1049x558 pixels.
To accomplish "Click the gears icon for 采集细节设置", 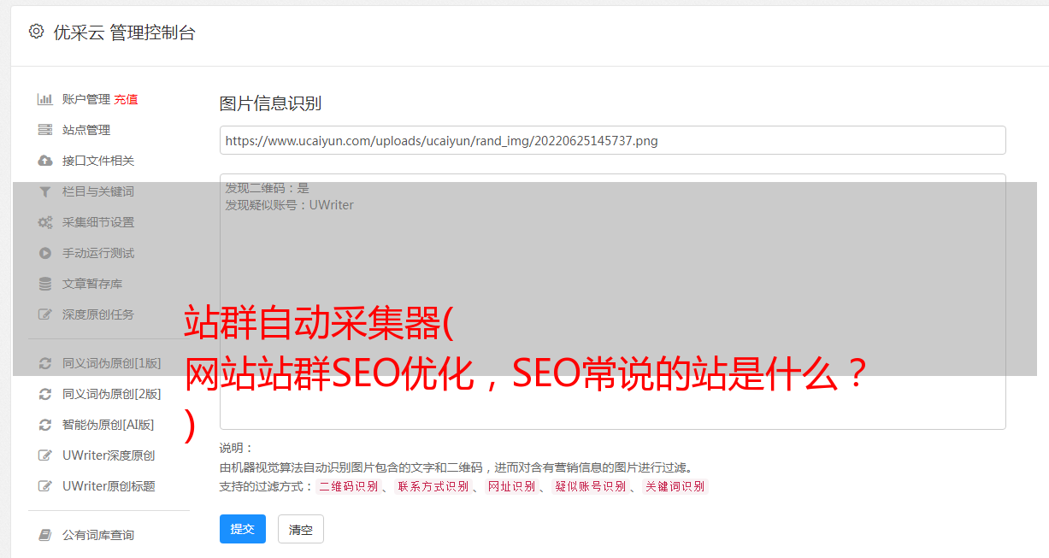I will pos(45,222).
